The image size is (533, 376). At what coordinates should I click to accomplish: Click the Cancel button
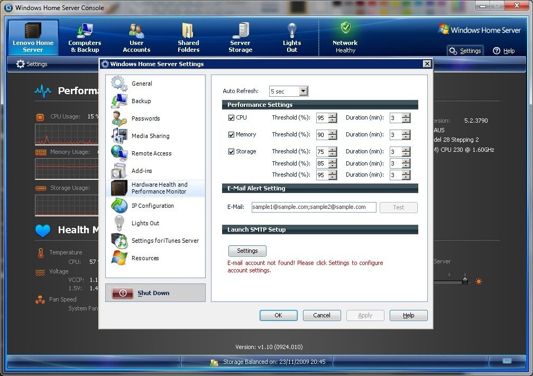coord(321,315)
